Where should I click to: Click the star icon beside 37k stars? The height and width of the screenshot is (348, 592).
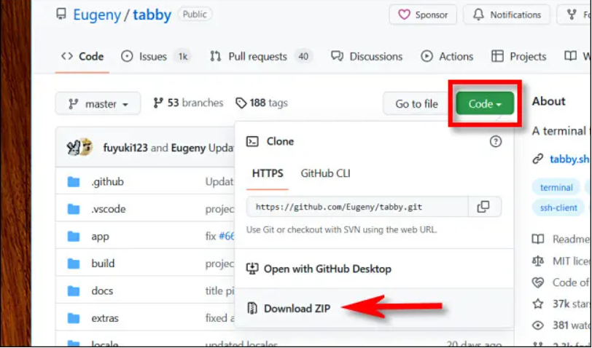click(537, 304)
